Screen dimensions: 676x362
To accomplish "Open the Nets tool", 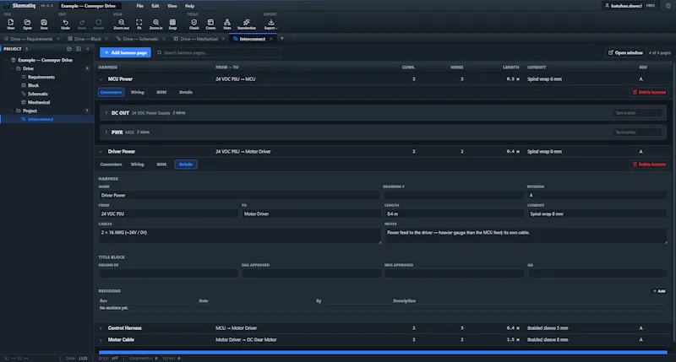I will tap(226, 24).
